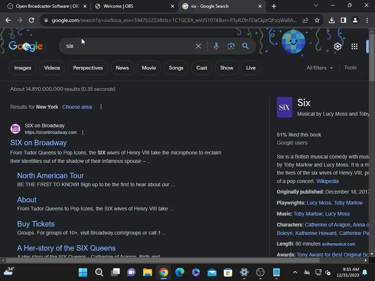The width and height of the screenshot is (375, 281).
Task: Click into the search input field
Action: coord(129,46)
